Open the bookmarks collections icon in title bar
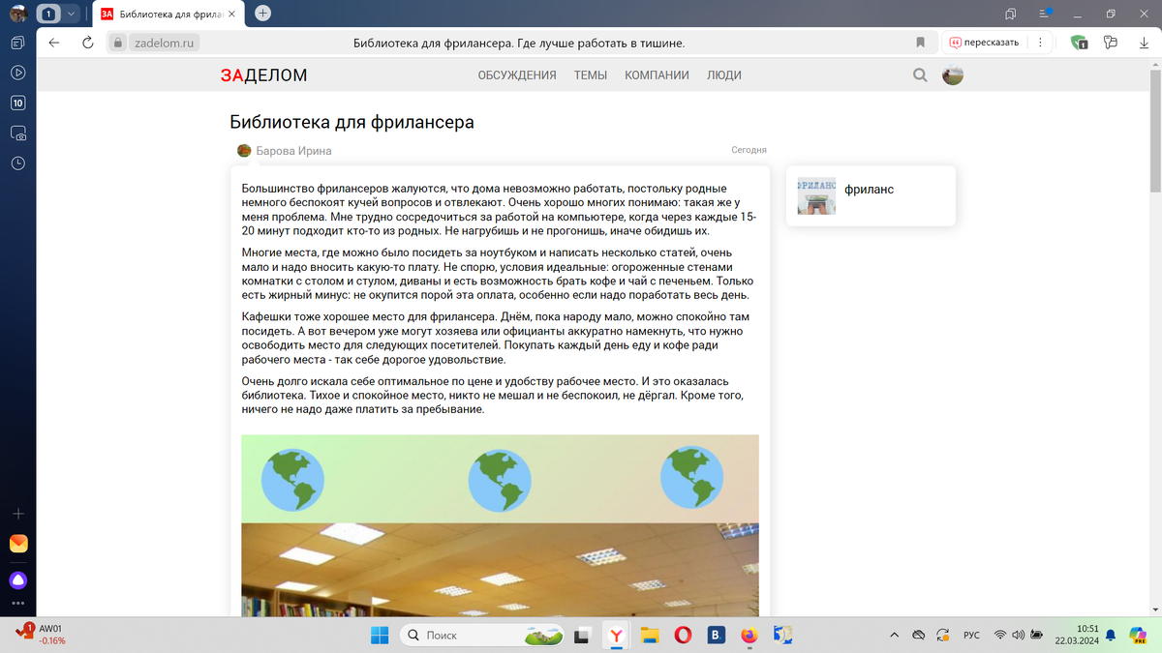 (x=1010, y=14)
